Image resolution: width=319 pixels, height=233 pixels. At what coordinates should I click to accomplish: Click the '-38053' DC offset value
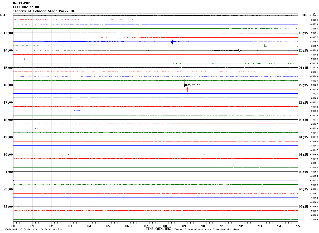pyautogui.click(x=314, y=172)
